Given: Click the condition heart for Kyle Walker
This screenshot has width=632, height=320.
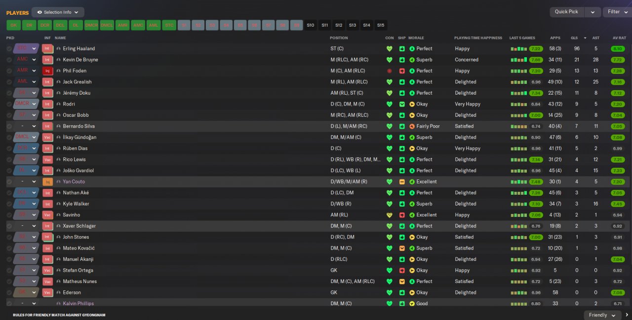Looking at the screenshot, I should pyautogui.click(x=390, y=204).
